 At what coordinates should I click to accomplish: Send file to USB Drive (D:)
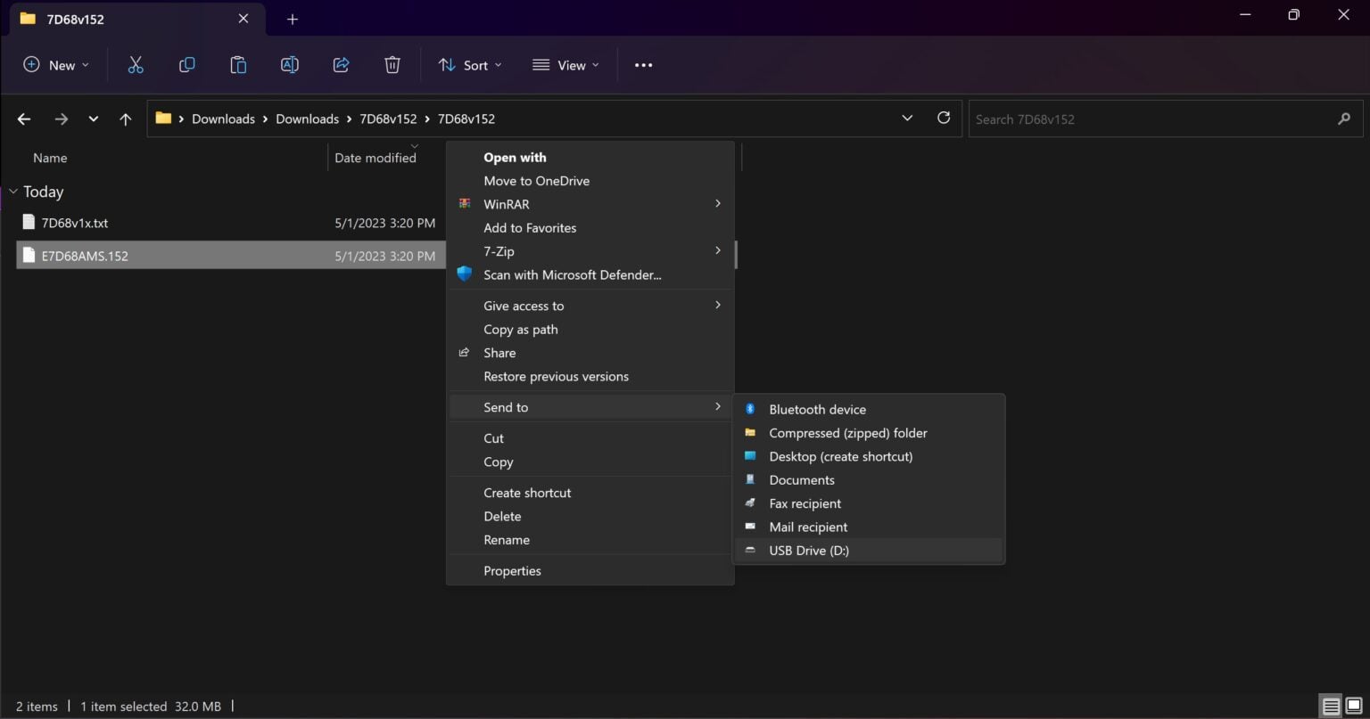(x=808, y=551)
